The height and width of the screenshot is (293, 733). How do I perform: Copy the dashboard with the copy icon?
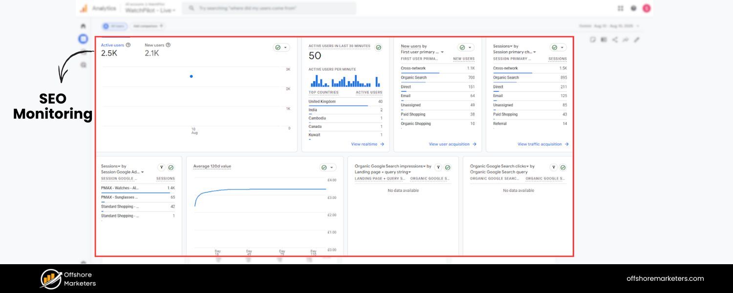pyautogui.click(x=593, y=40)
